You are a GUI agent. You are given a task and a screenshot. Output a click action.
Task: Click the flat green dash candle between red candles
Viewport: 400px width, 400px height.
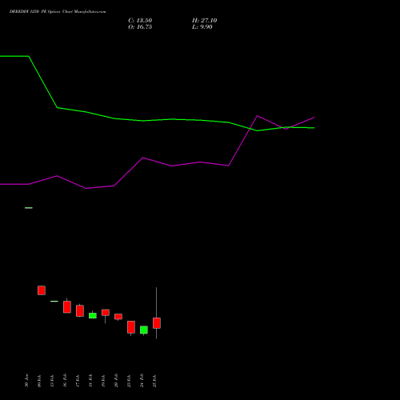54,301
